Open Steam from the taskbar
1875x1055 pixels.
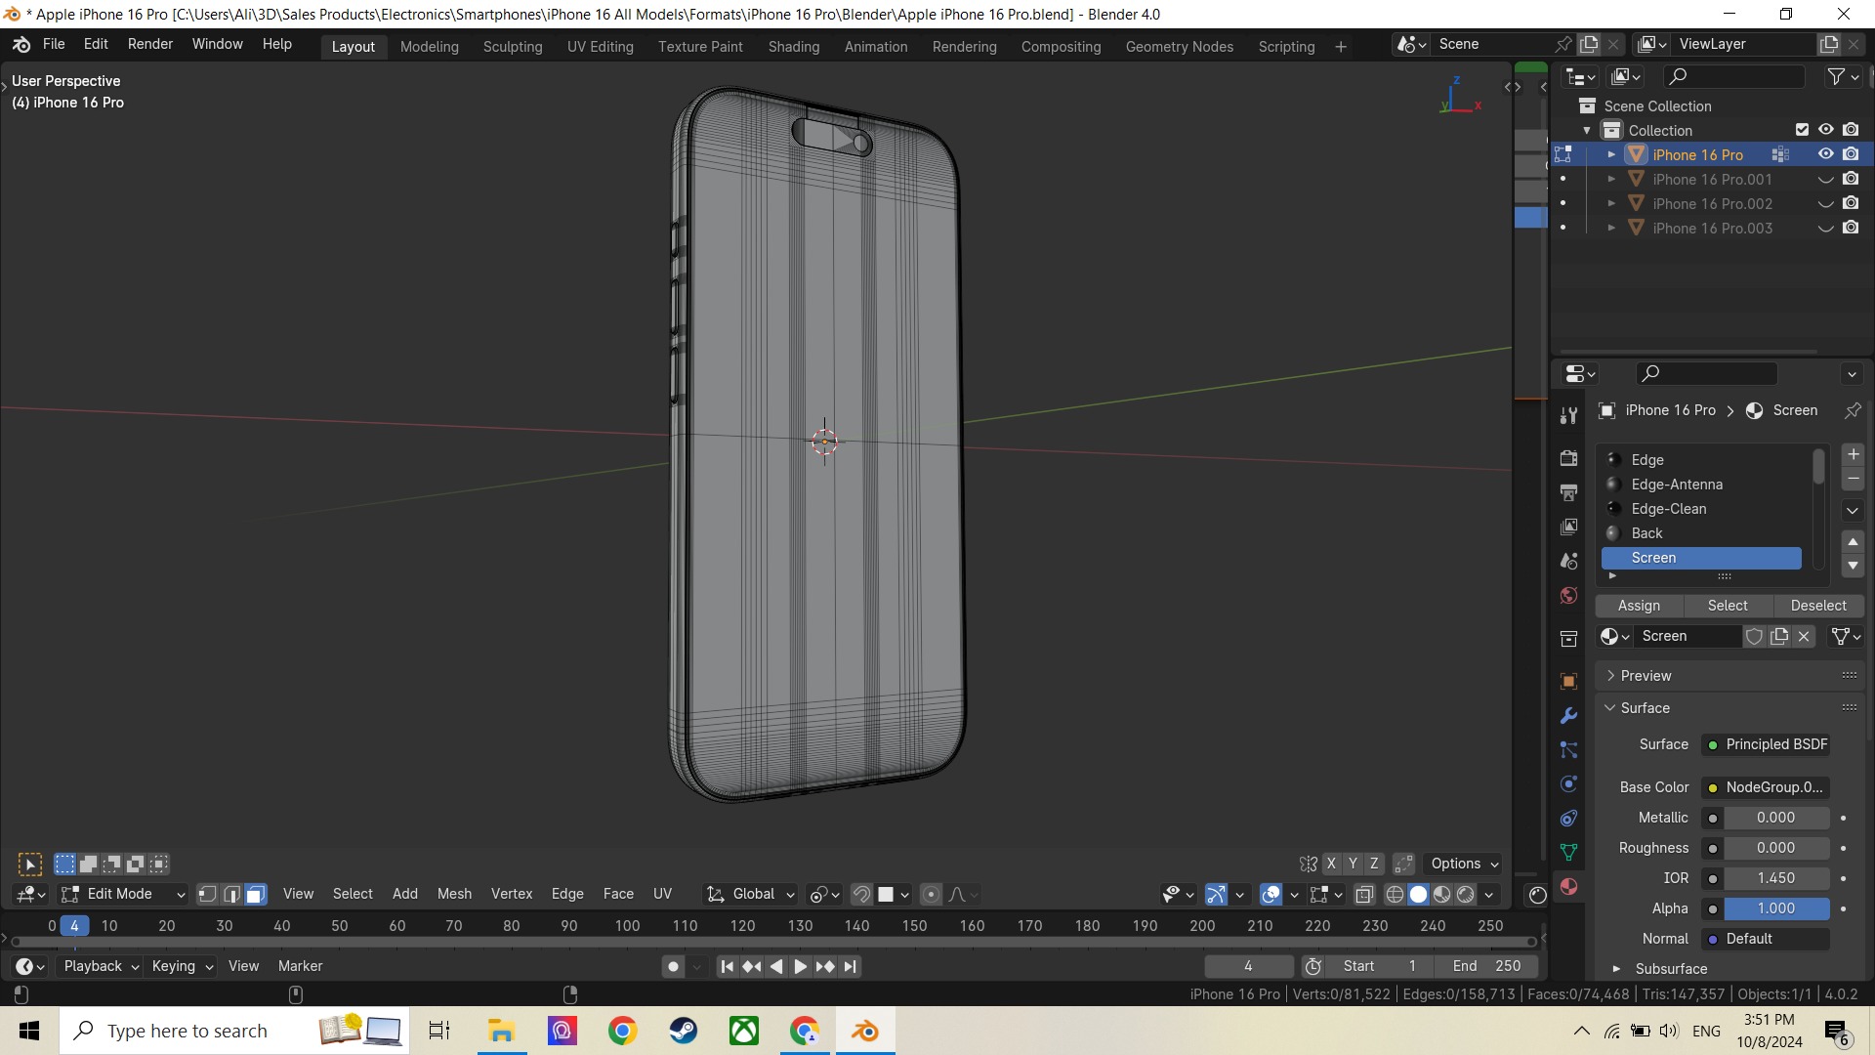pos(684,1031)
